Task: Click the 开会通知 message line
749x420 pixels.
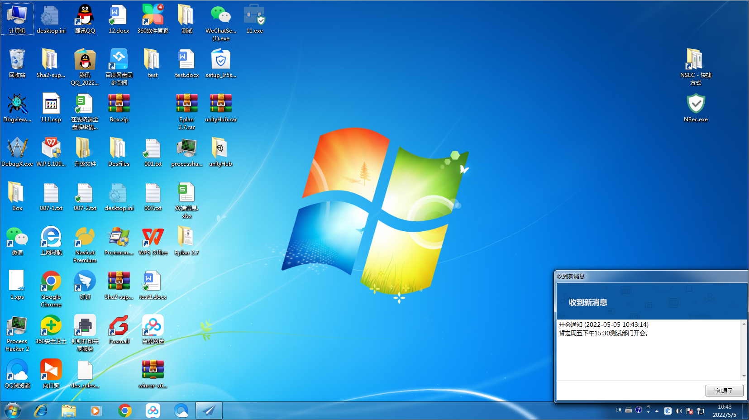Action: click(603, 325)
